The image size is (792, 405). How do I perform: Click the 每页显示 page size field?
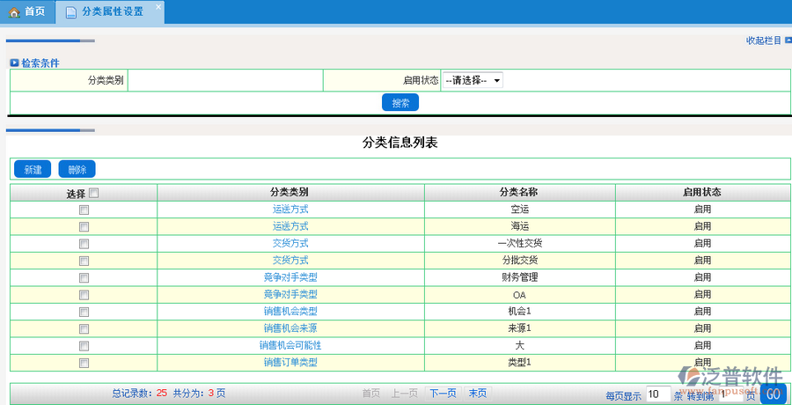[x=657, y=395]
